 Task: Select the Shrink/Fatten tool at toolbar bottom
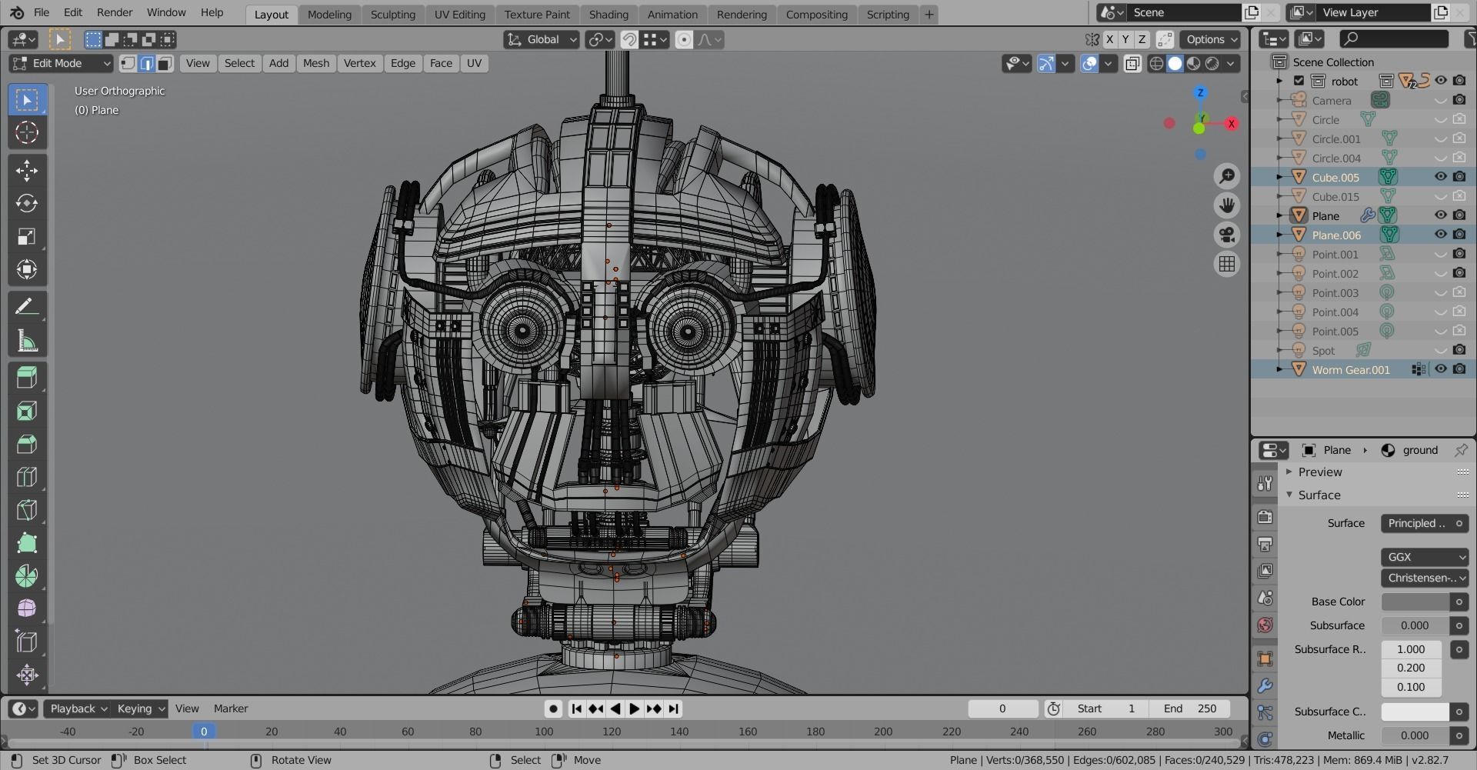pyautogui.click(x=27, y=675)
